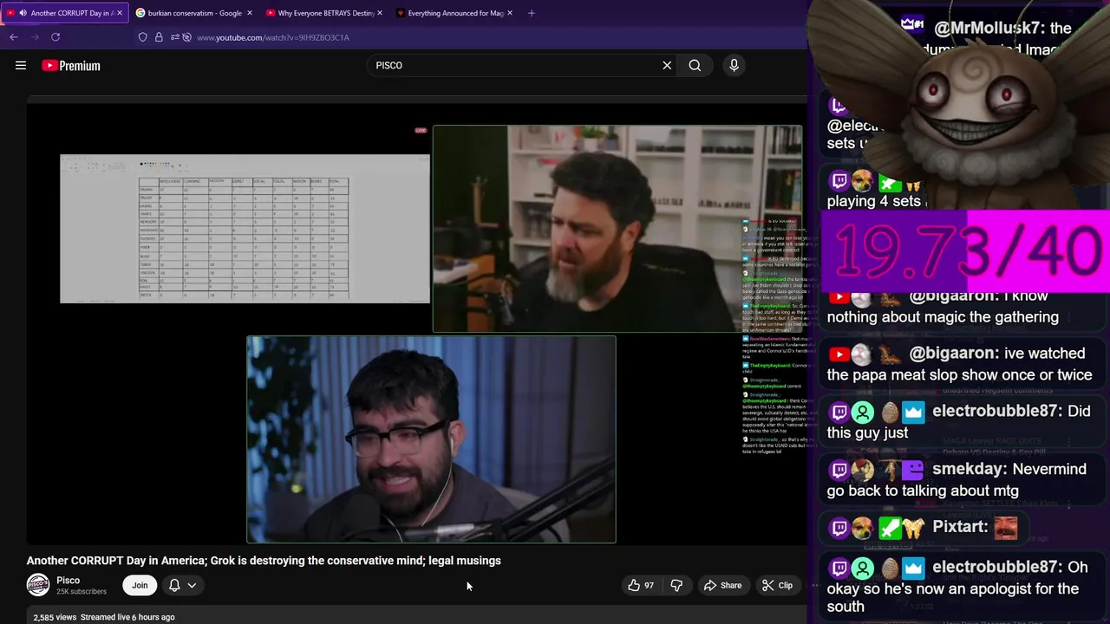Switch to Why Everyone BETRAYS Destiny tab
The width and height of the screenshot is (1110, 624).
tap(324, 13)
